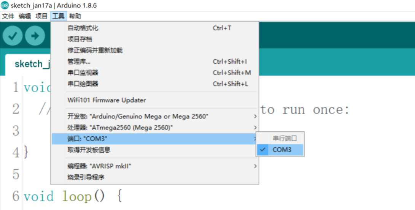415x210 pixels.
Task: Open the 帮助 menu
Action: coord(75,16)
